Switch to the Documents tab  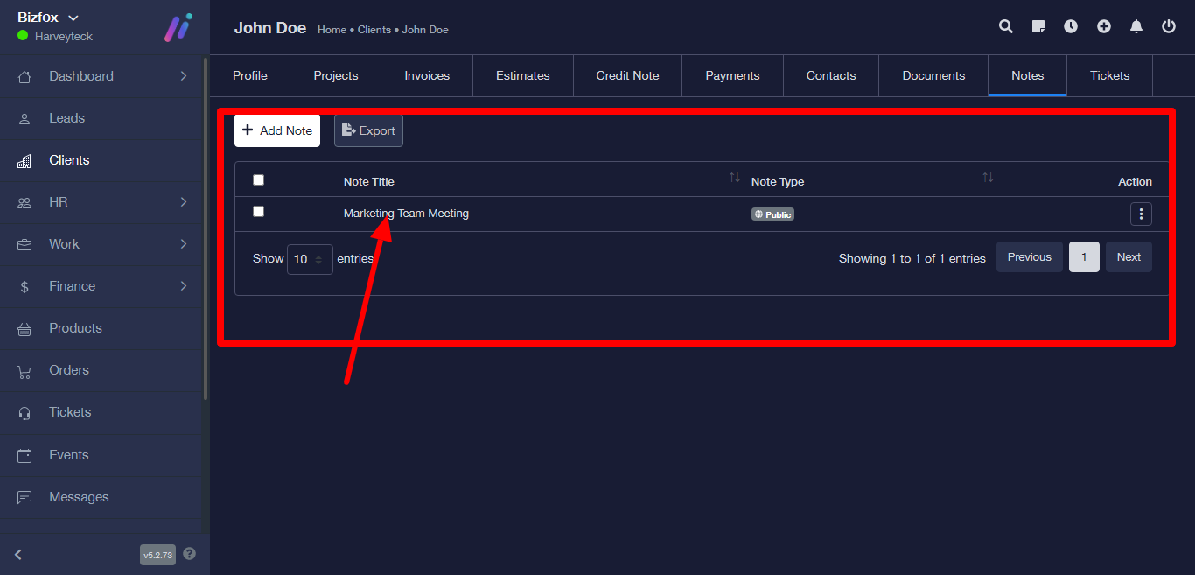(933, 76)
